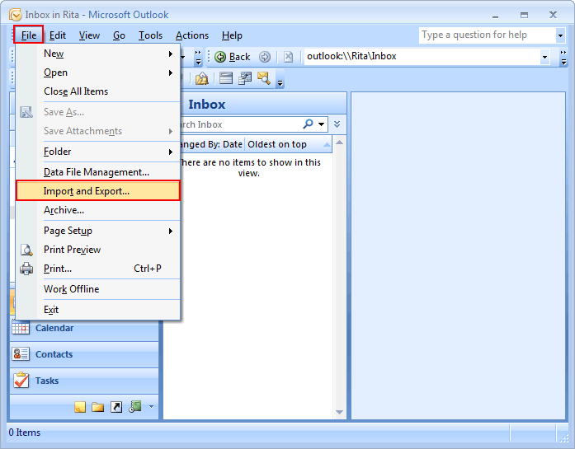Screen dimensions: 575x449
Task: Click the Tasks clipboard checkmark icon
Action: 21,380
